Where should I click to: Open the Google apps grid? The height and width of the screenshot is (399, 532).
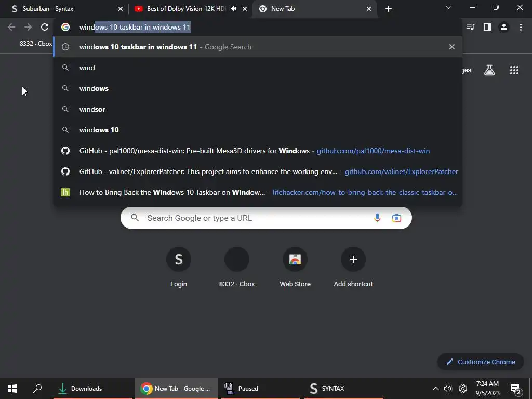click(514, 70)
